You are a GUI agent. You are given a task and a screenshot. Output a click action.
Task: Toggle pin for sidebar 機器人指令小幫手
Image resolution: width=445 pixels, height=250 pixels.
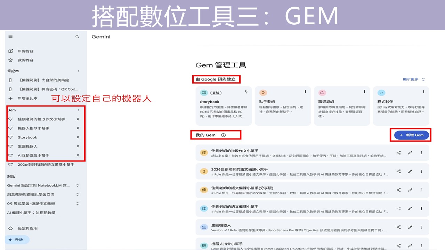(78, 128)
